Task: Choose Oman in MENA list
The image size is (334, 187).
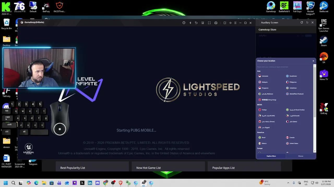Action: coord(266,122)
